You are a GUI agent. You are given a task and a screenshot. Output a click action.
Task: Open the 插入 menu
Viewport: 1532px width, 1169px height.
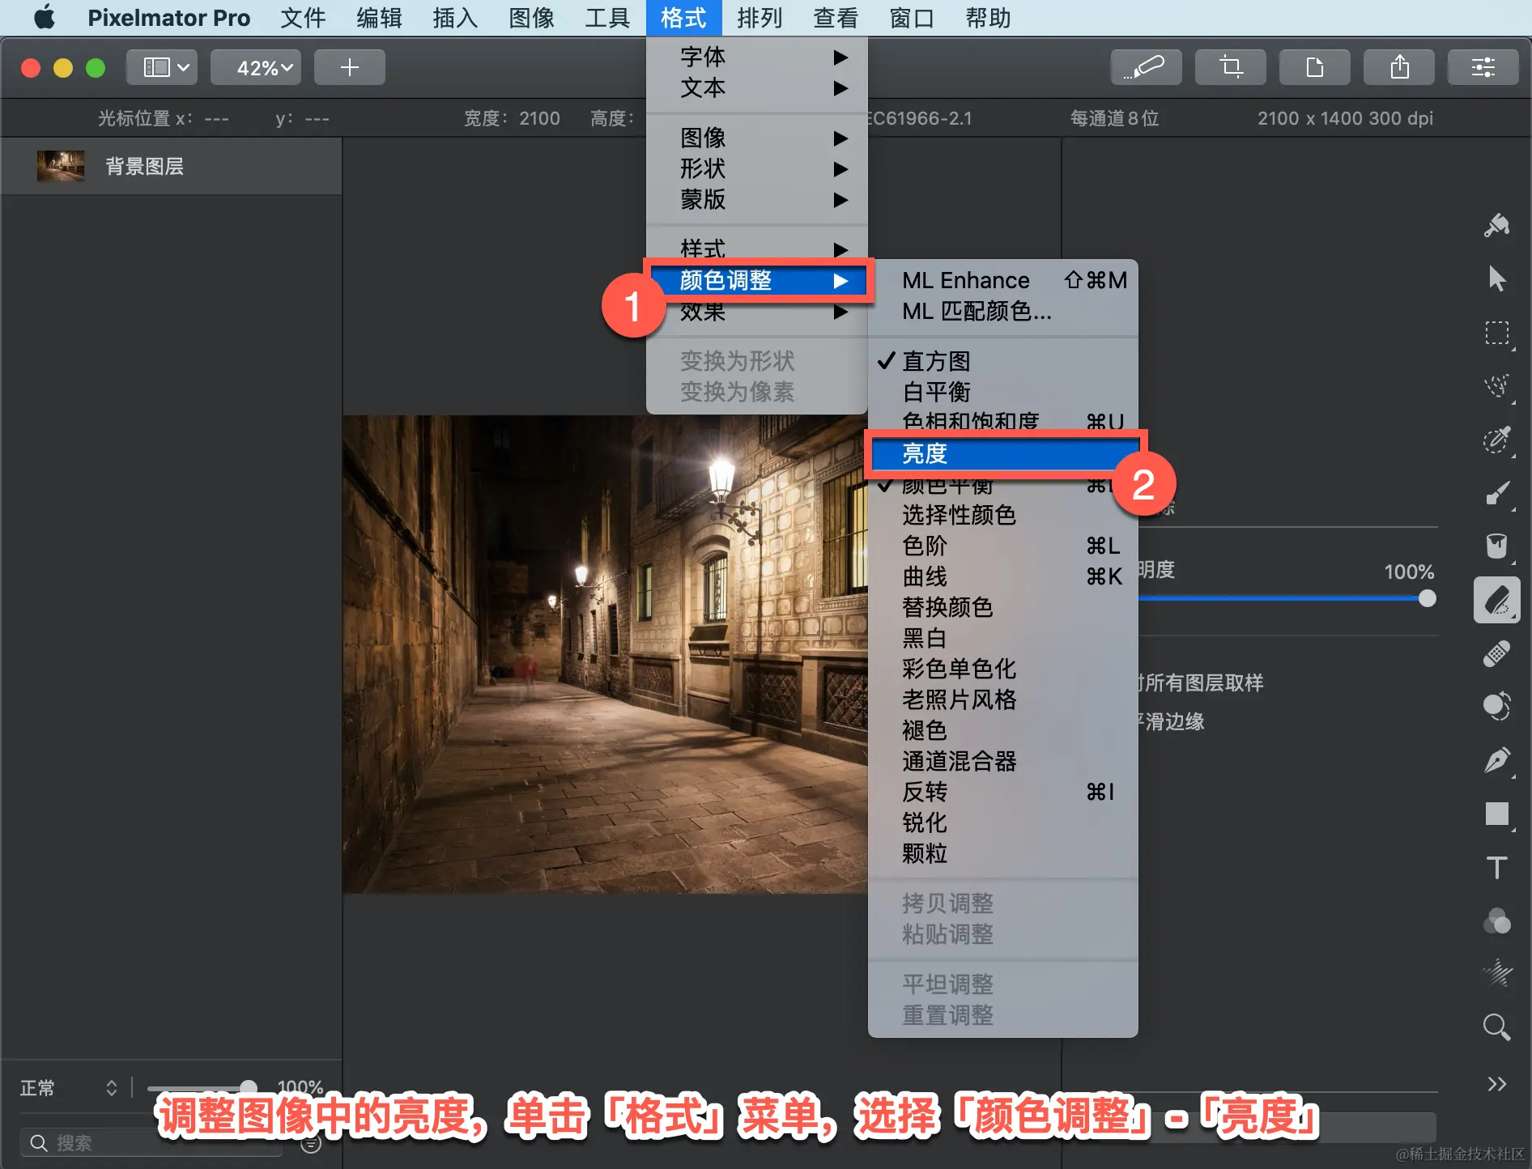(455, 18)
